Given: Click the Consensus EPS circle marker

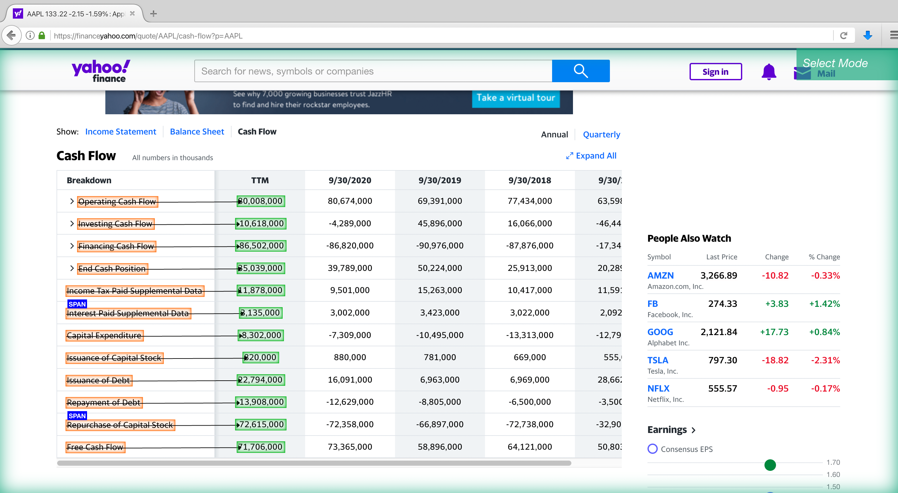Looking at the screenshot, I should (652, 449).
